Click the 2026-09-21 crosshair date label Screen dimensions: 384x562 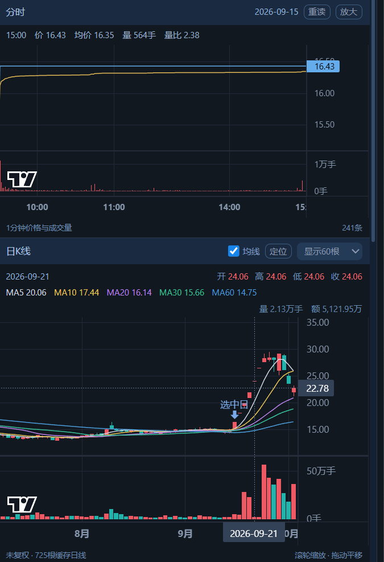[254, 534]
